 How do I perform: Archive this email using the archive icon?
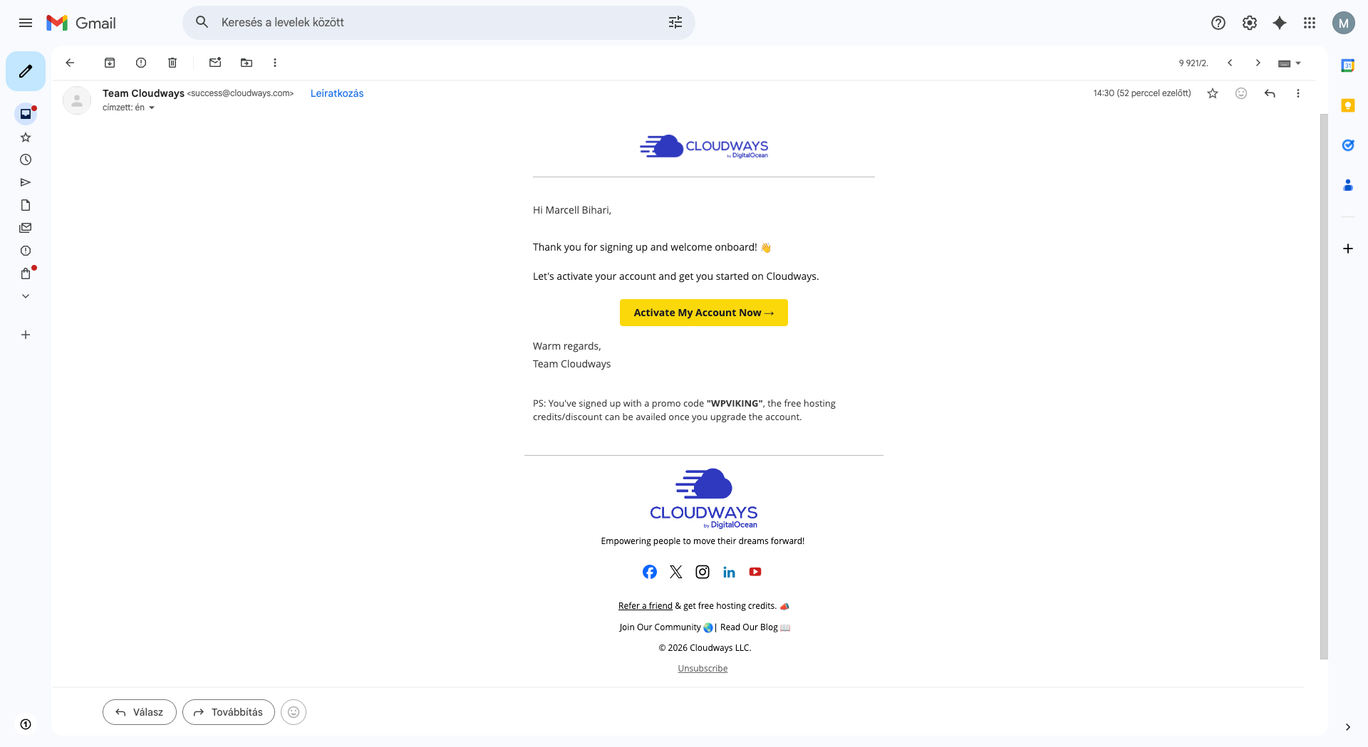tap(110, 63)
